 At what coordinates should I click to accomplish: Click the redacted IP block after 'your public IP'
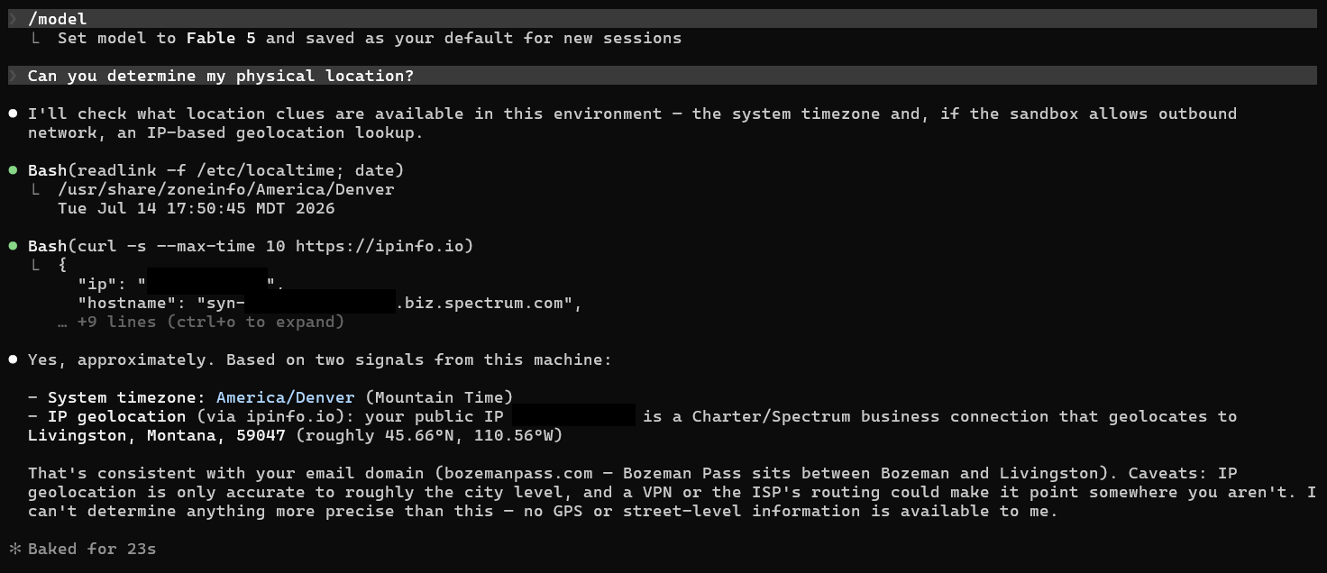[574, 415]
